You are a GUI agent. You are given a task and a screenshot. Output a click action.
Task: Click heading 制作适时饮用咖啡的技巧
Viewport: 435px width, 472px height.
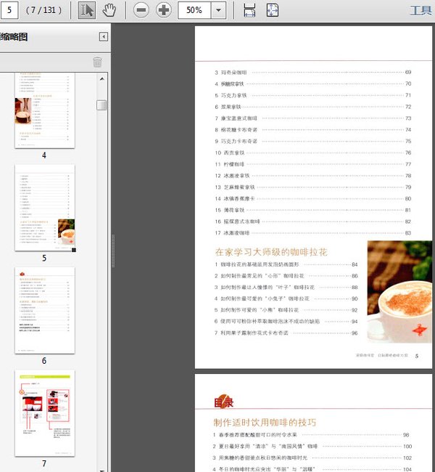point(265,423)
